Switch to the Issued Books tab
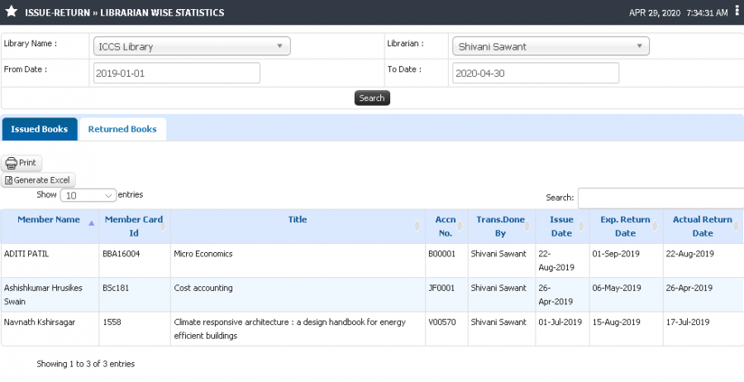 (x=40, y=129)
